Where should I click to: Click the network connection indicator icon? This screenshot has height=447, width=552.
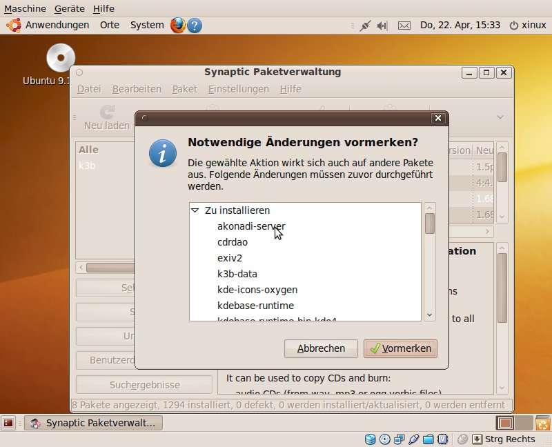click(365, 26)
